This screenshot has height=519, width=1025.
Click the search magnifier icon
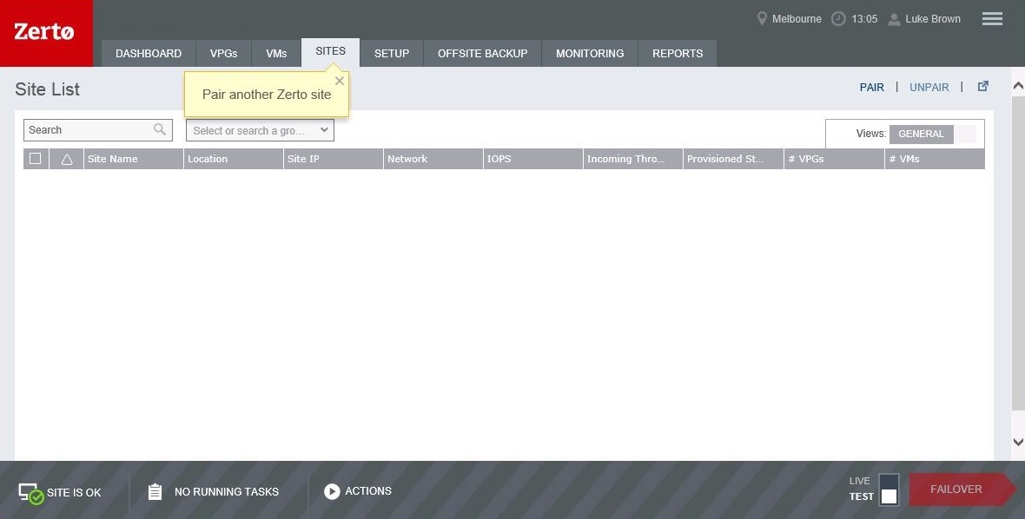160,129
